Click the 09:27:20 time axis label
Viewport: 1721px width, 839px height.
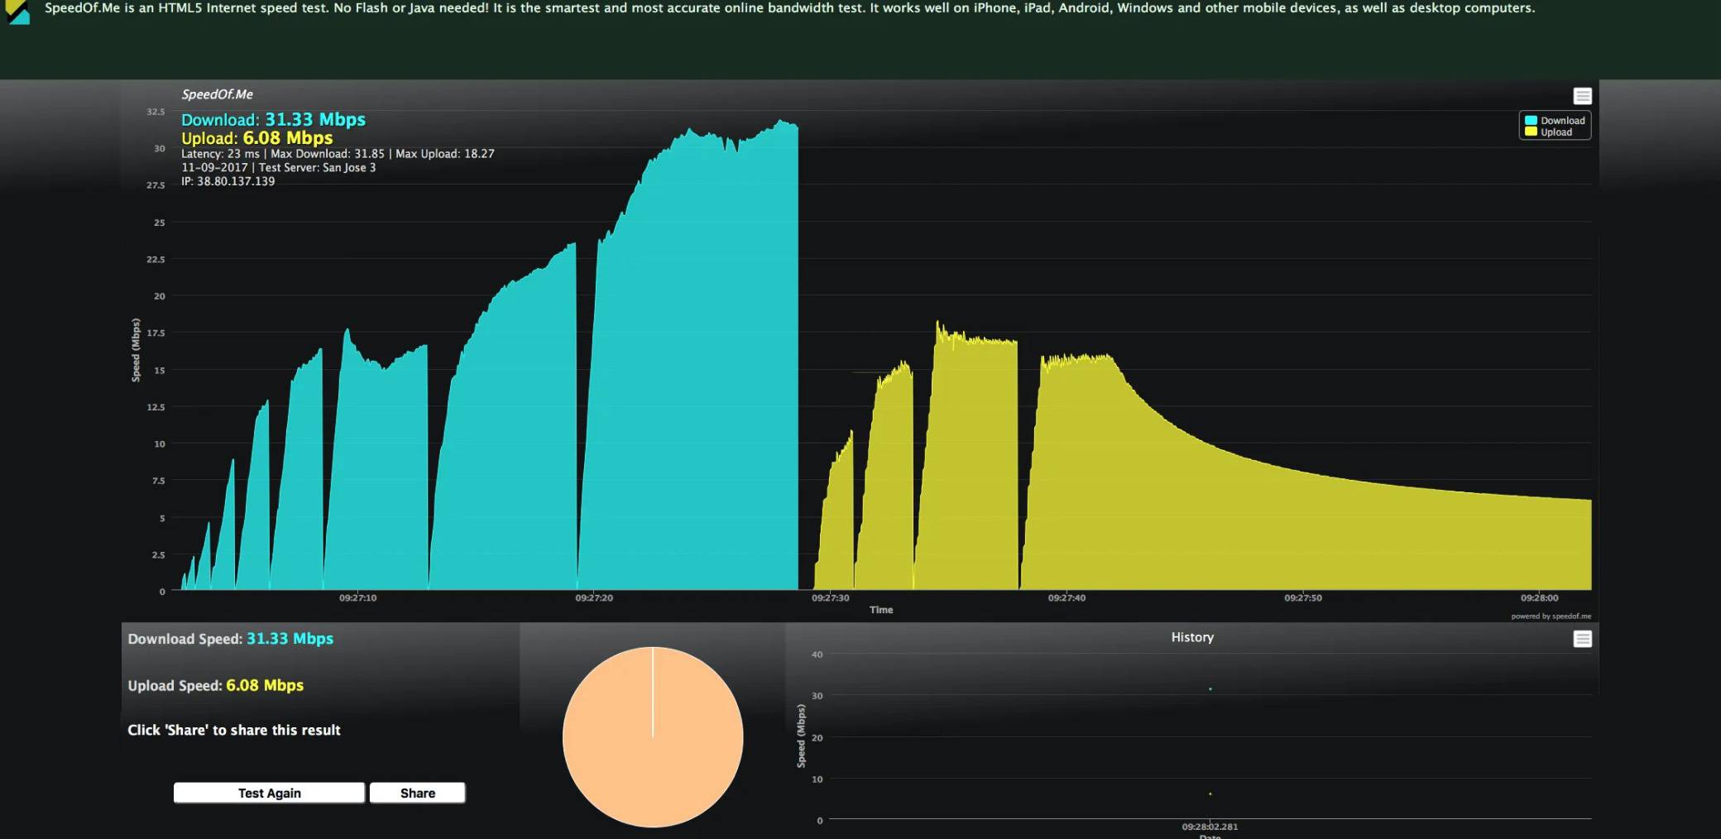click(x=594, y=597)
